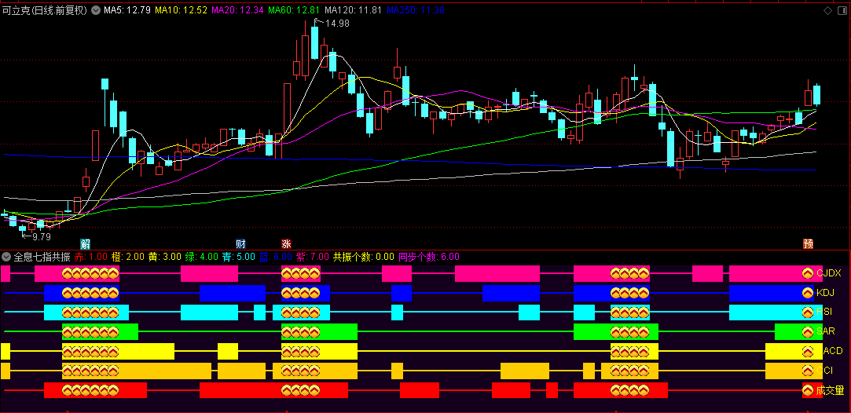Click the 蓝: 6.00 indicator value

(x=276, y=257)
